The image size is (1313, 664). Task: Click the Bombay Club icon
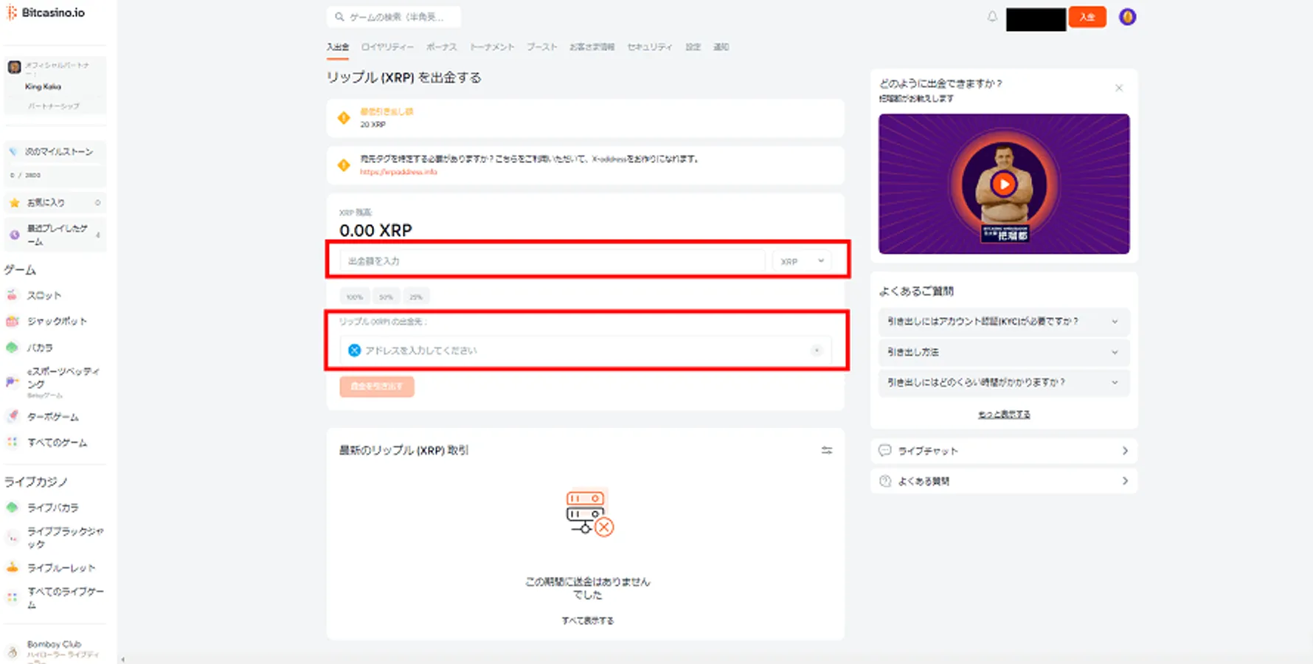(x=12, y=652)
